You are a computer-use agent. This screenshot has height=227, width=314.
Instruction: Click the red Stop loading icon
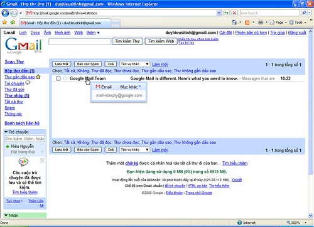[x=234, y=13]
